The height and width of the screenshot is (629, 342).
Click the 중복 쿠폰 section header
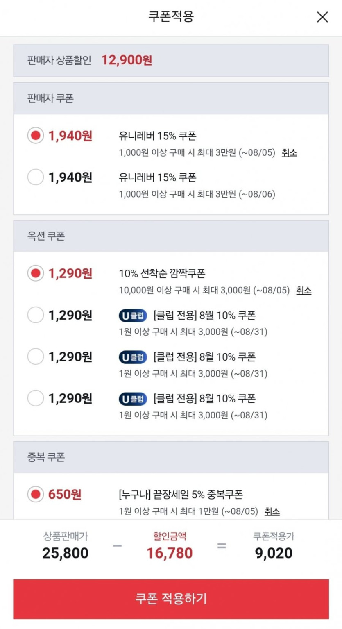point(171,457)
